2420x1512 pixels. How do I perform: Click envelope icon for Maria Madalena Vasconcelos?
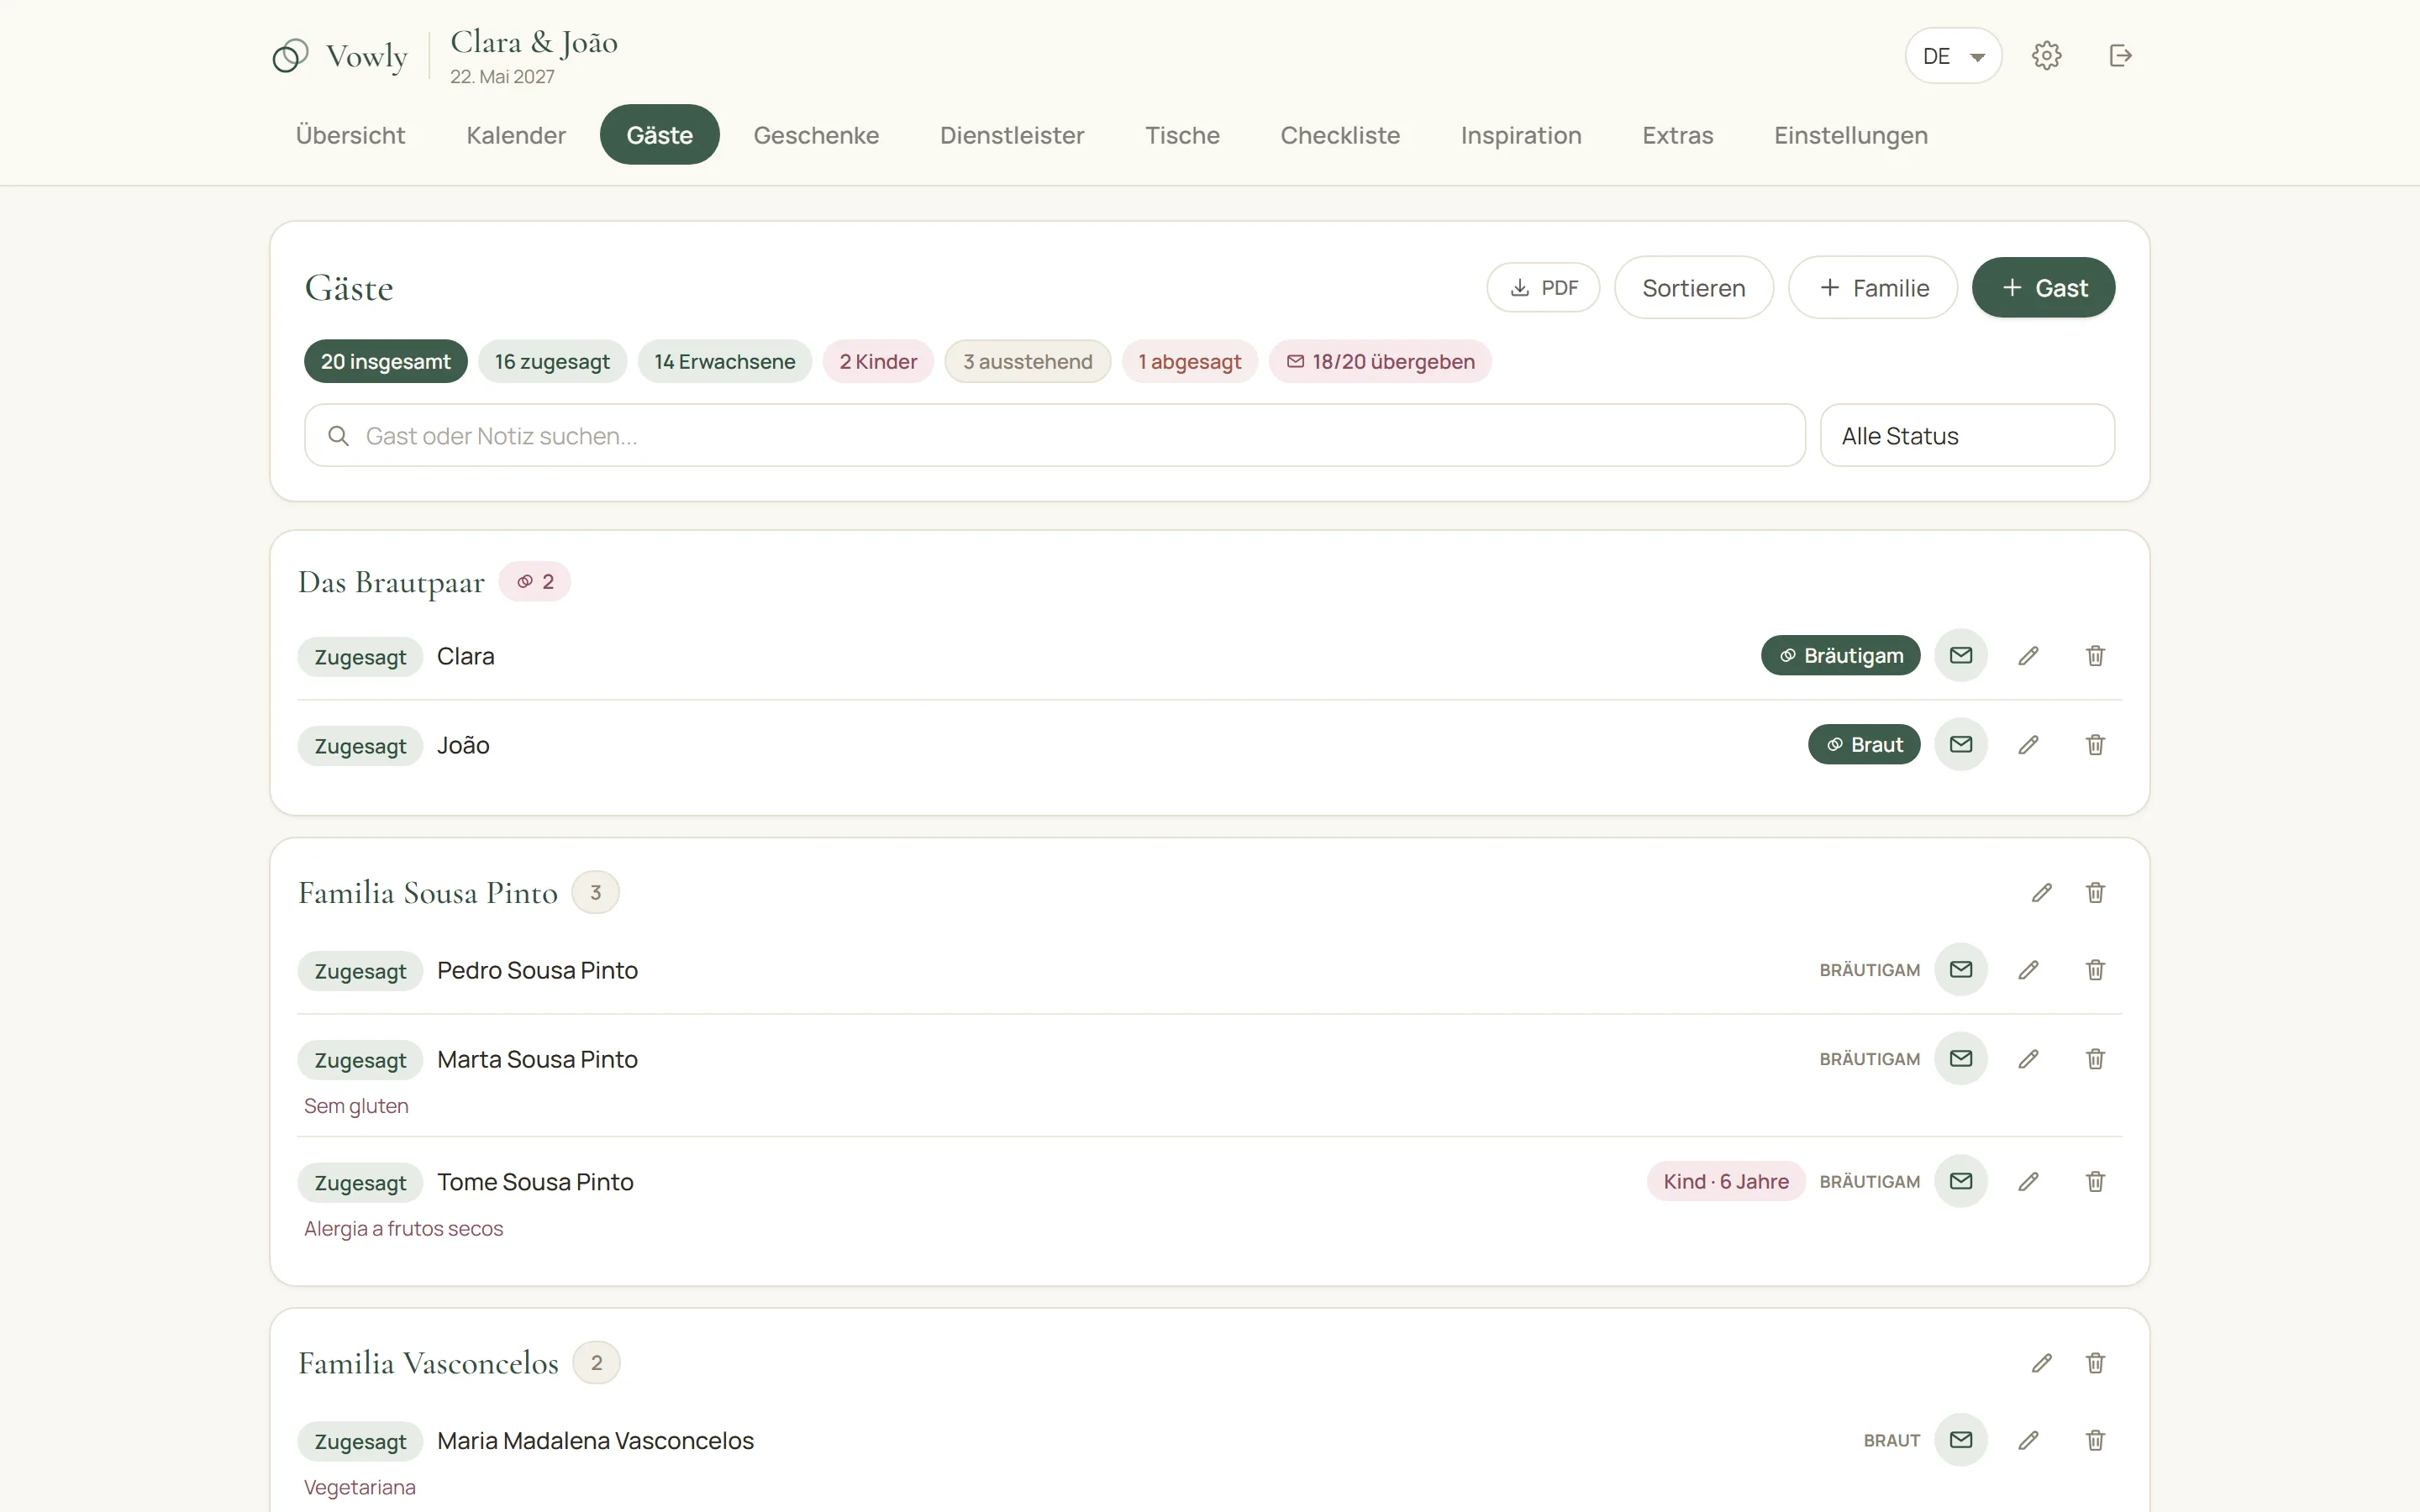1960,1440
